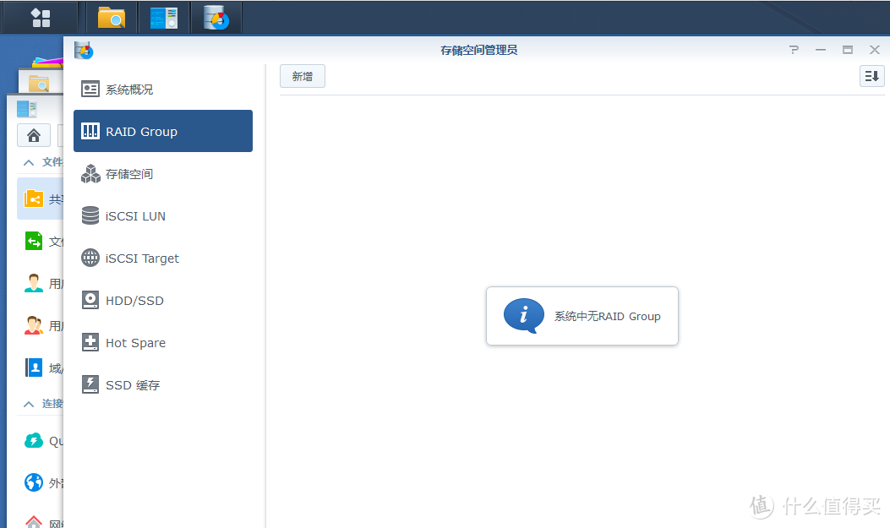Image resolution: width=890 pixels, height=528 pixels.
Task: Click the 存储空间 cubes icon
Action: tap(90, 173)
